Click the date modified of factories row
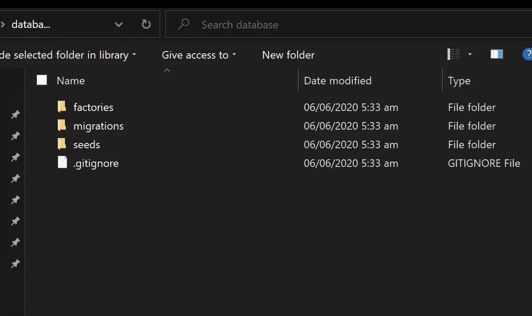This screenshot has height=316, width=532. (351, 107)
